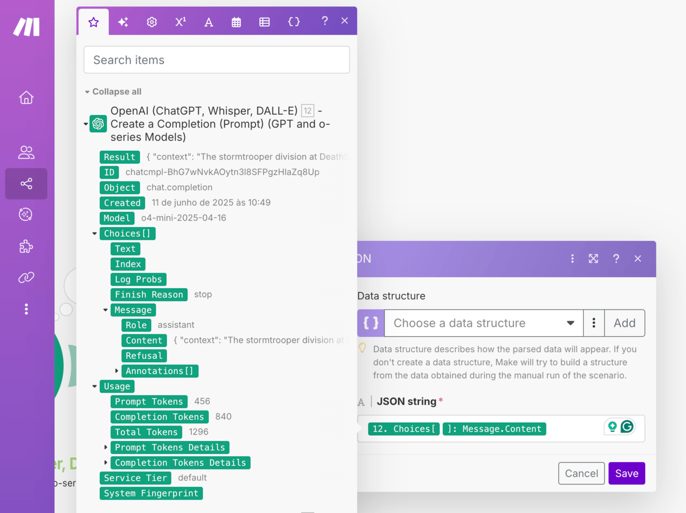Save the JSON module settings
This screenshot has height=513, width=686.
pos(627,473)
